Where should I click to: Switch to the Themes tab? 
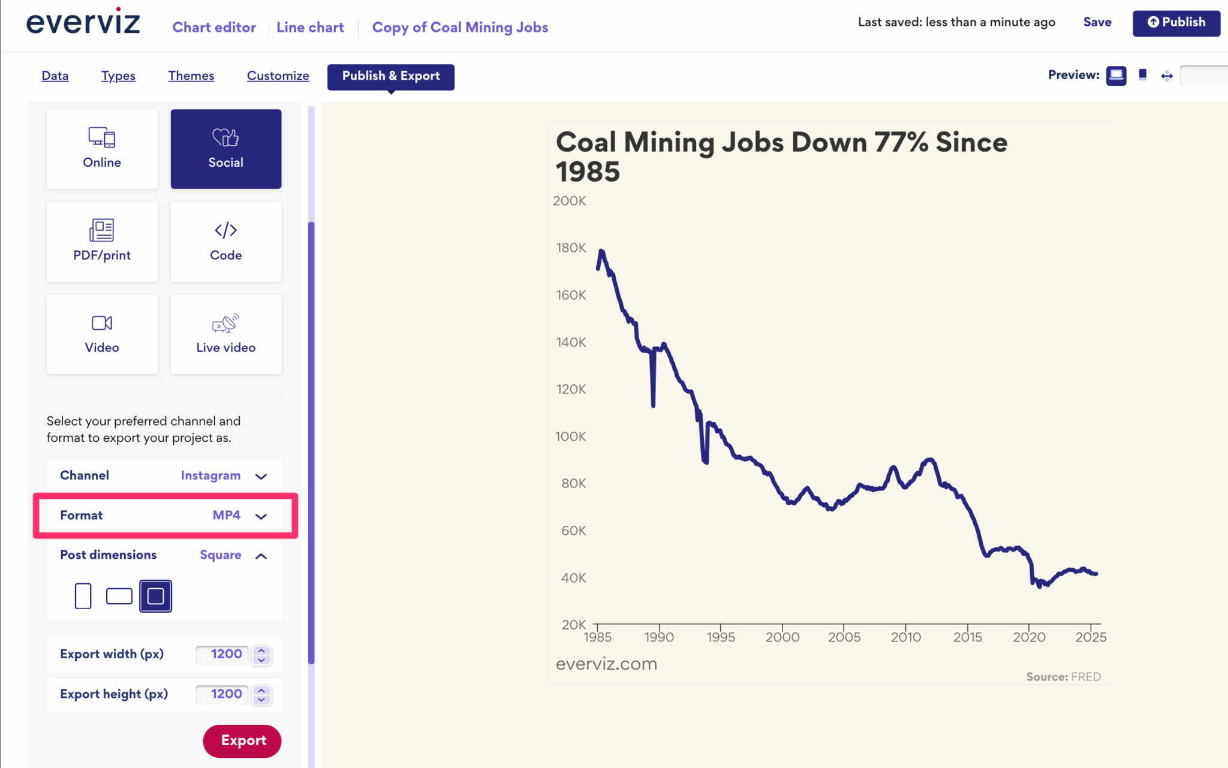(191, 76)
